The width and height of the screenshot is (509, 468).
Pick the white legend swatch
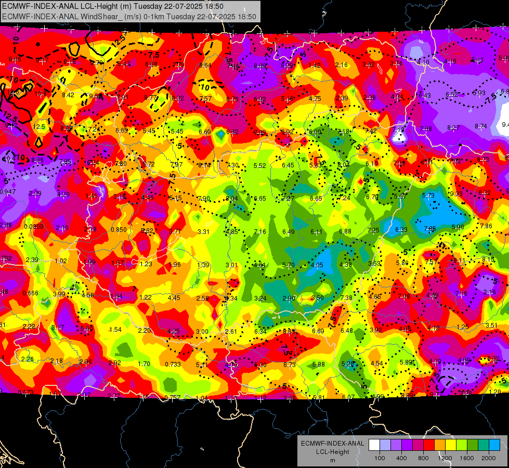point(374,445)
